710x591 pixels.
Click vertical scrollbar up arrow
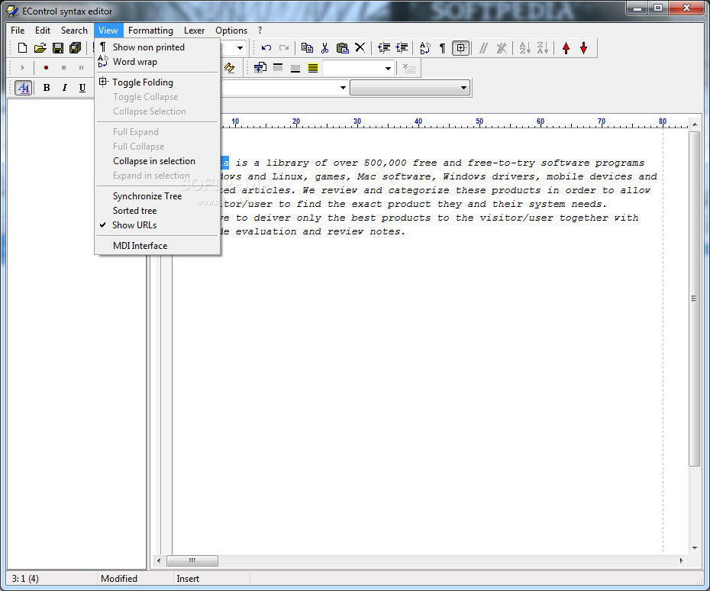pos(695,123)
